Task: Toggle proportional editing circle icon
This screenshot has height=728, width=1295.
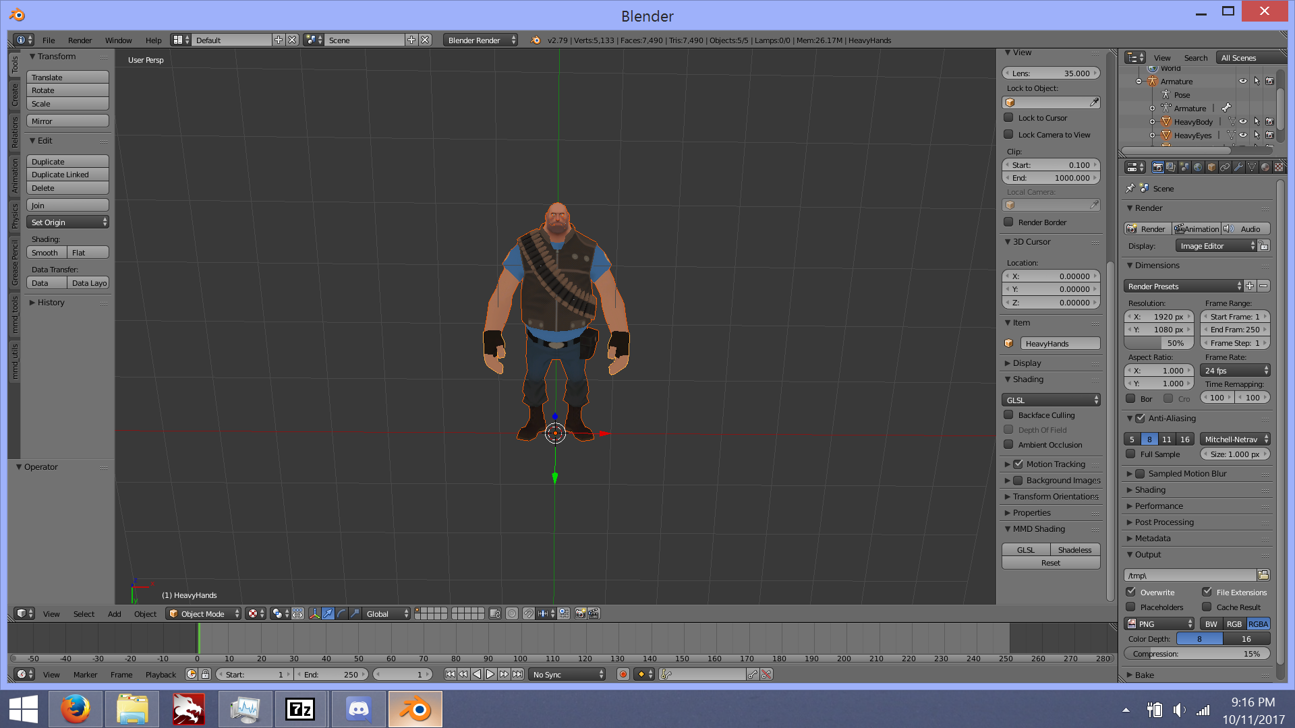Action: click(512, 613)
